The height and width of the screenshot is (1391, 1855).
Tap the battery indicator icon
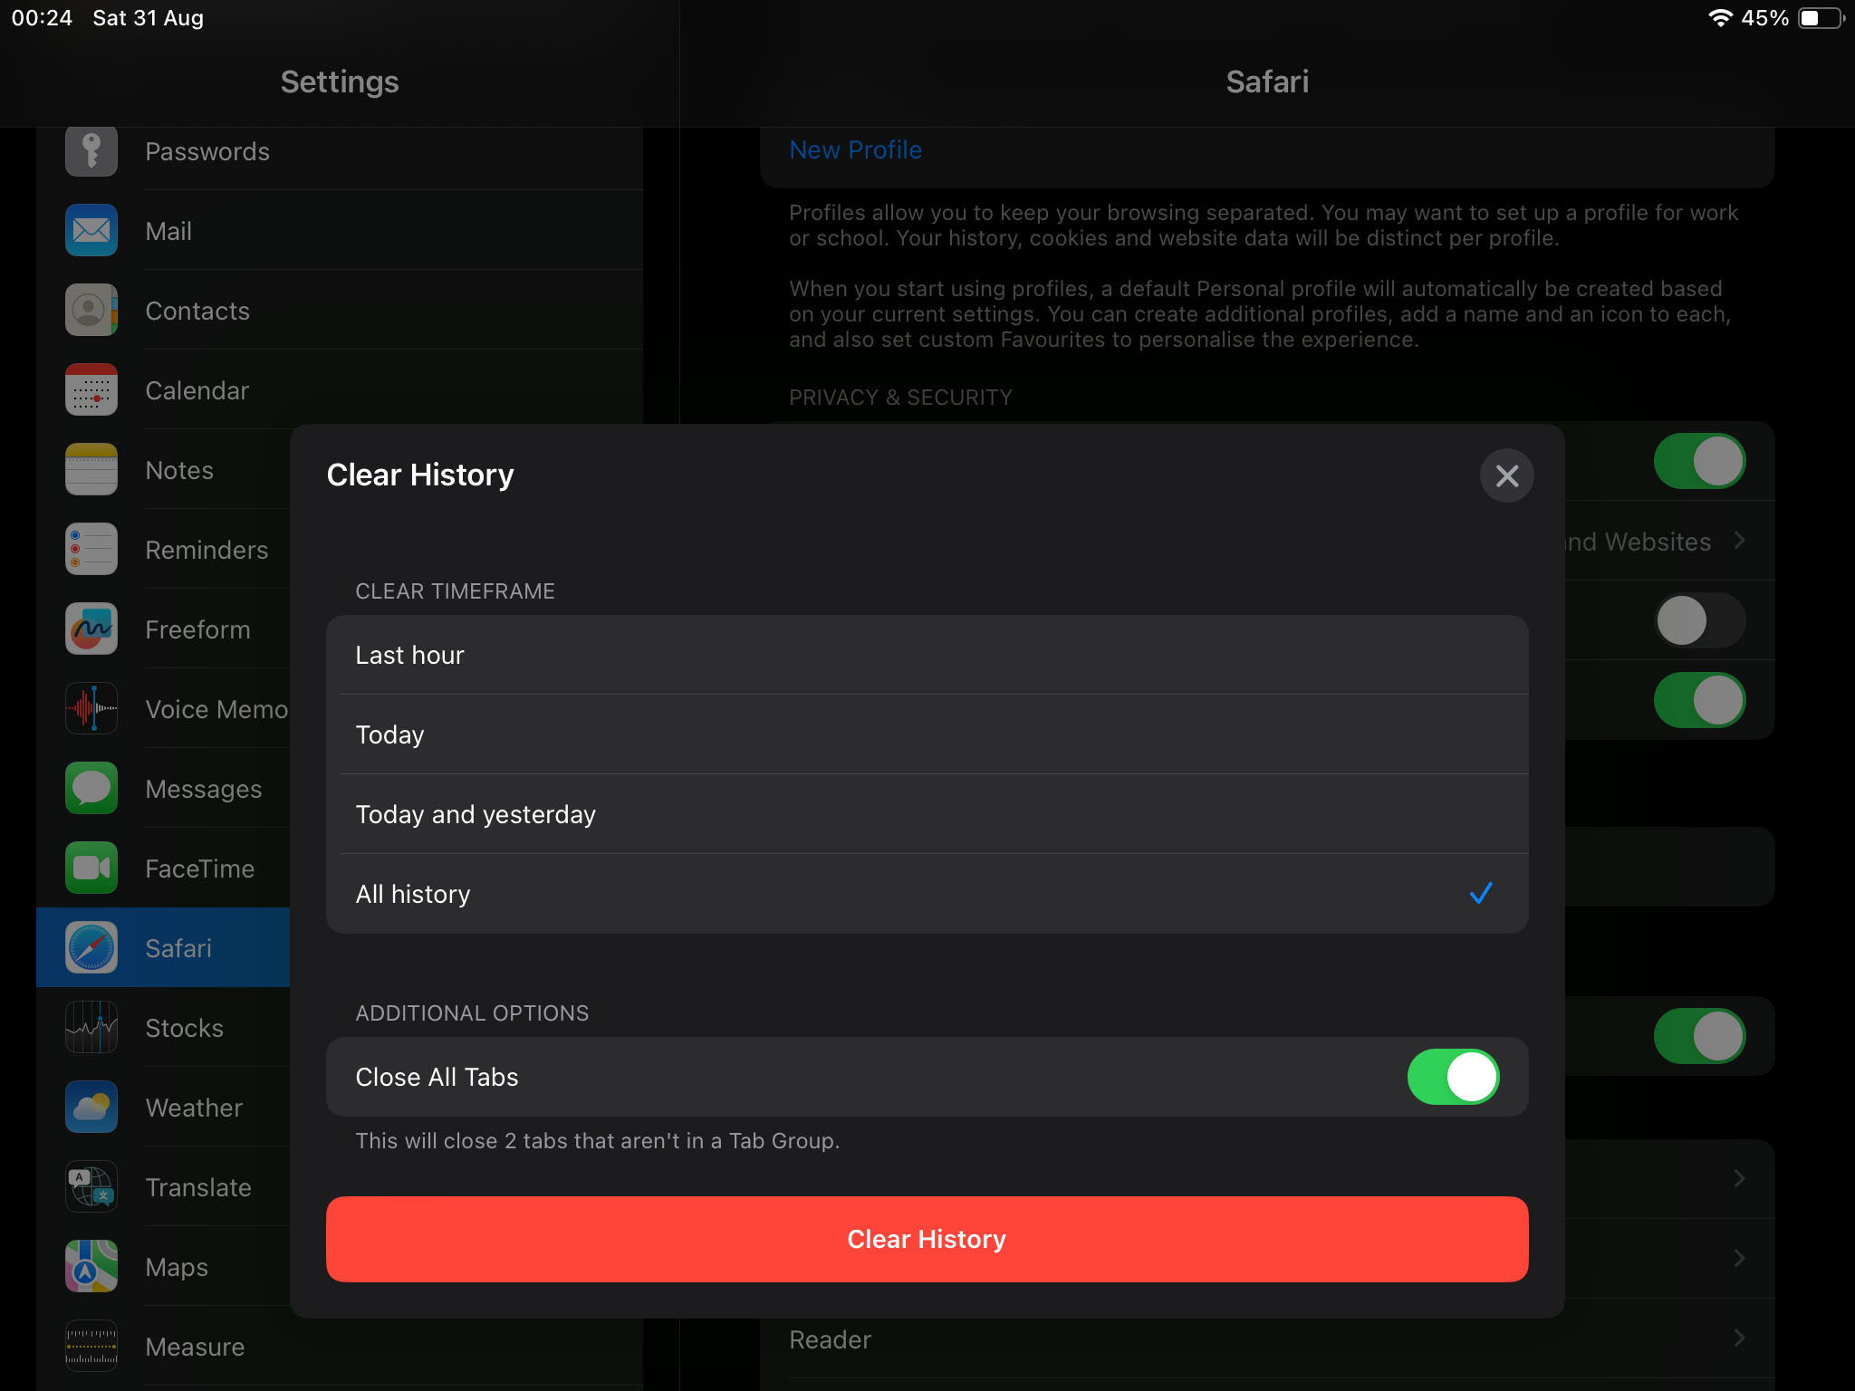pos(1821,18)
